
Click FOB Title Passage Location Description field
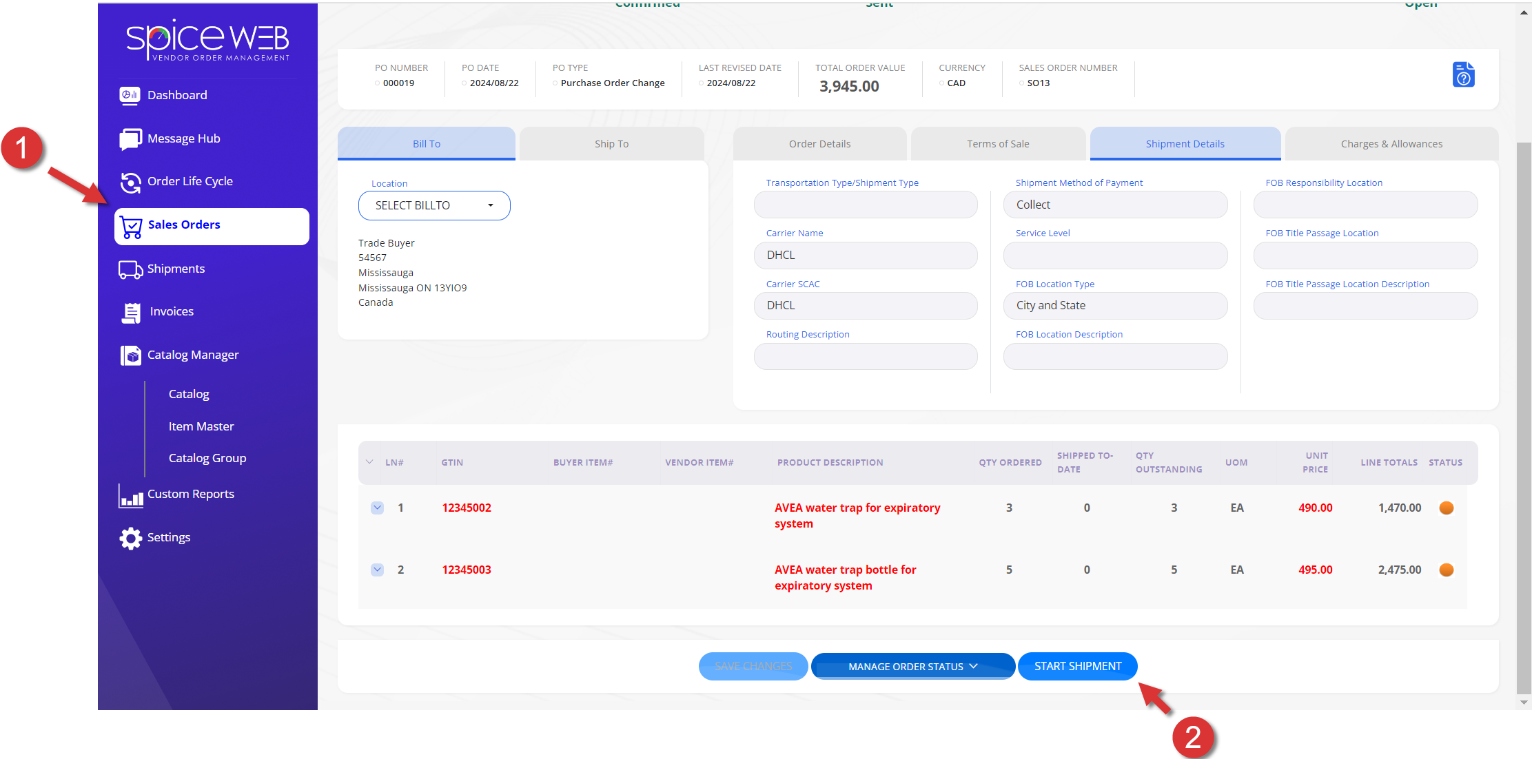(x=1365, y=305)
